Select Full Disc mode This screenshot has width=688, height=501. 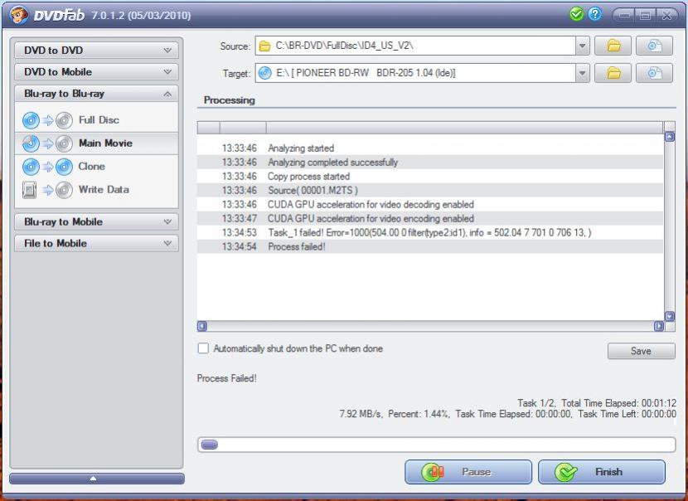click(96, 120)
